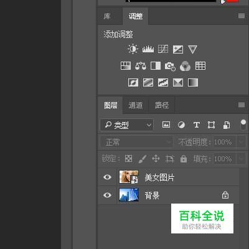Viewport: 249px width, 249px height.
Task: Open the 不透明度 opacity slider arrow
Action: click(x=242, y=142)
